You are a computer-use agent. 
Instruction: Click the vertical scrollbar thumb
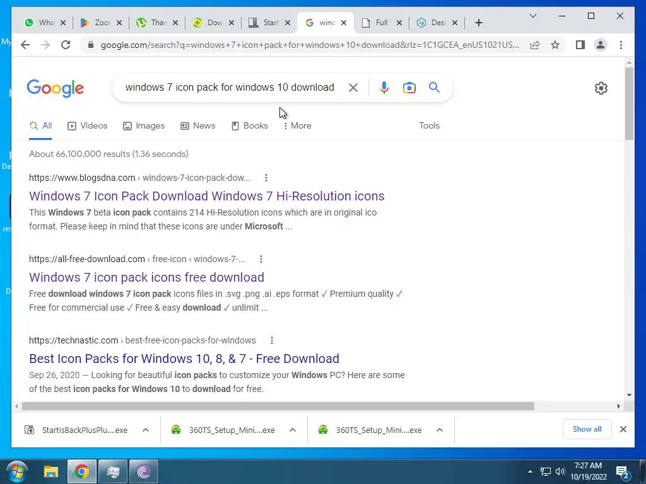(629, 103)
